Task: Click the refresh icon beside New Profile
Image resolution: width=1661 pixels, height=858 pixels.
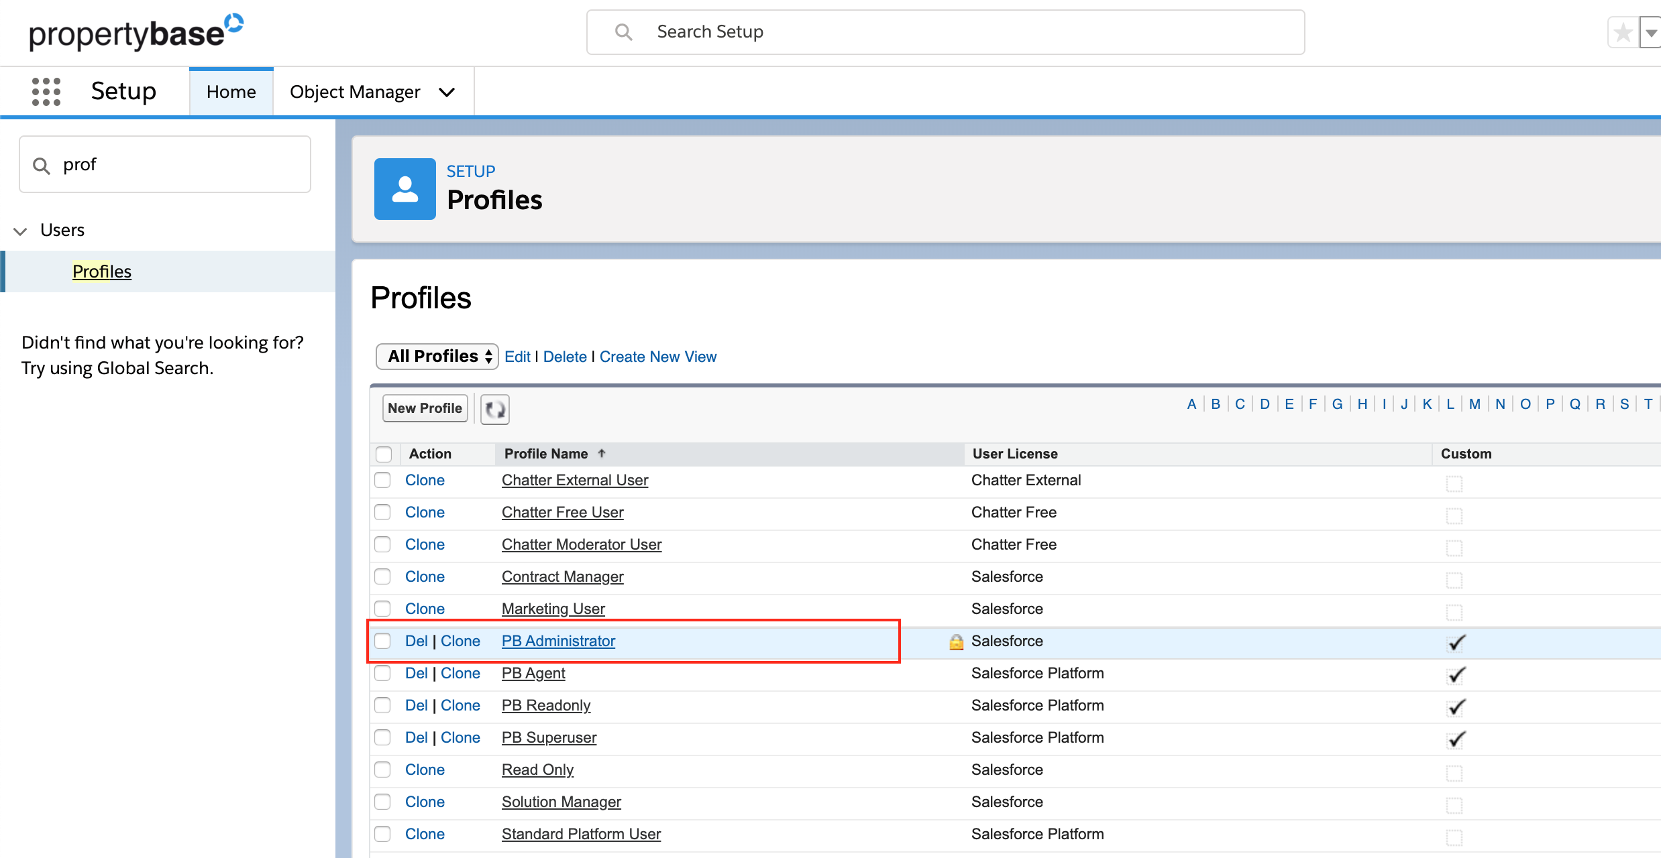Action: (494, 409)
